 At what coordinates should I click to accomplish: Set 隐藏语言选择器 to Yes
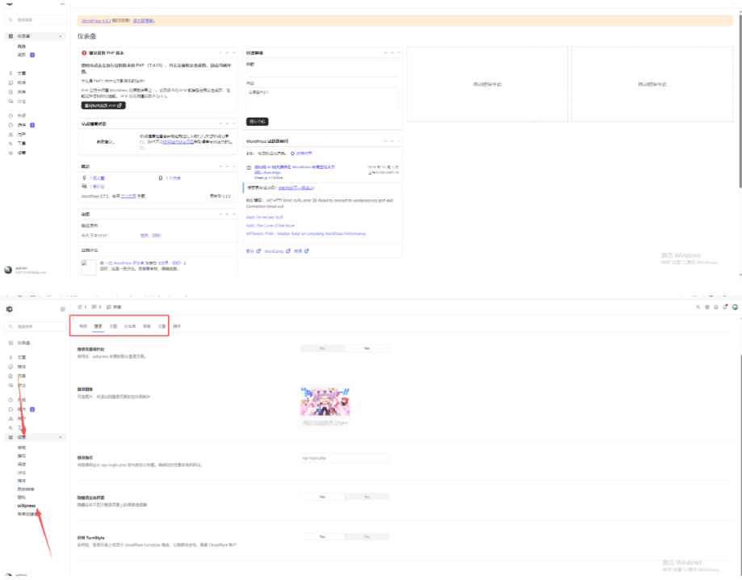(368, 495)
